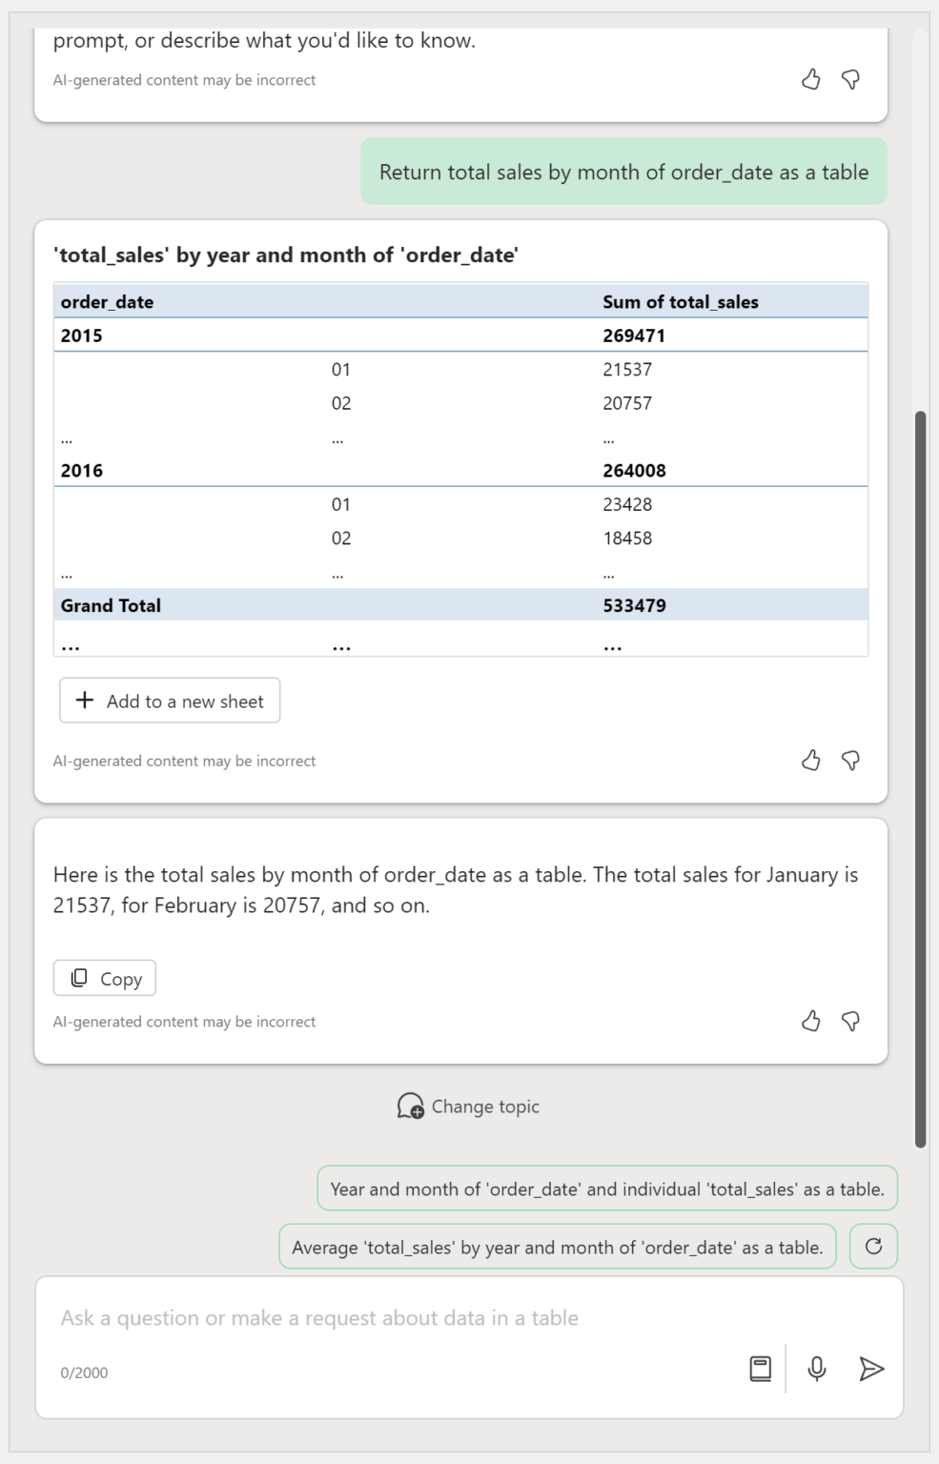
Task: Click Add to a new sheet
Action: click(x=170, y=701)
